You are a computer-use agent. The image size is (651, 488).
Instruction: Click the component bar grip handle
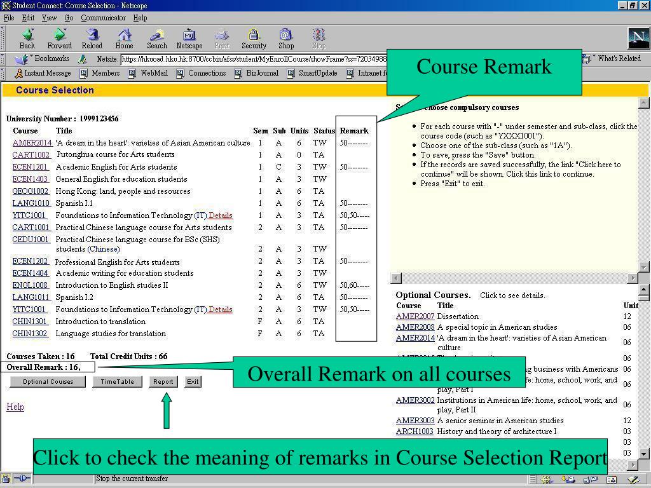(533, 480)
